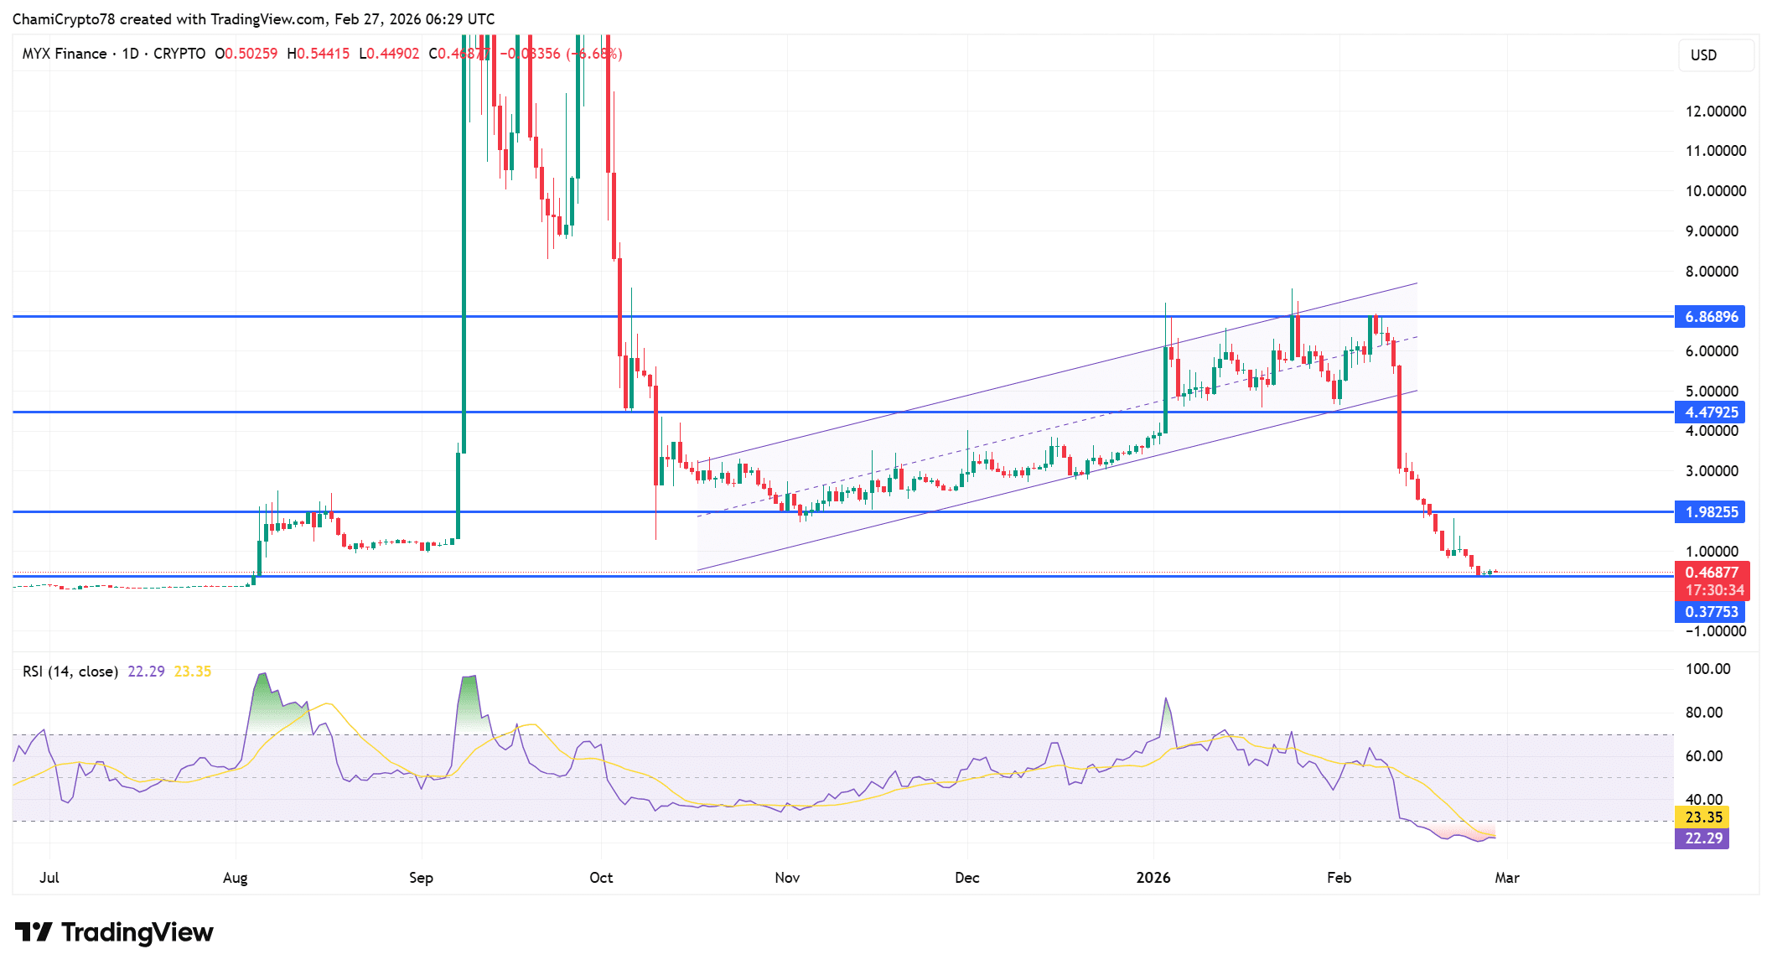Select the RSI (14, close) indicator label
The height and width of the screenshot is (970, 1772).
pos(70,671)
